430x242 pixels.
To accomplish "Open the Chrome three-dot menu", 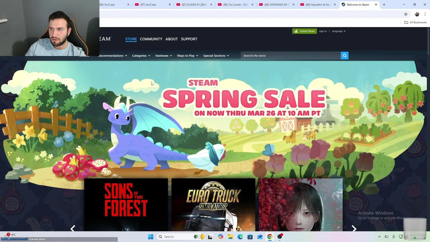I will (x=425, y=14).
